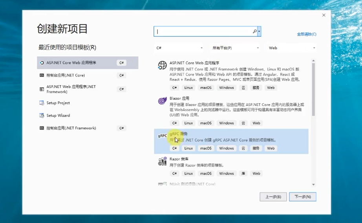Click the Setup Wizard icon

(x=42, y=115)
